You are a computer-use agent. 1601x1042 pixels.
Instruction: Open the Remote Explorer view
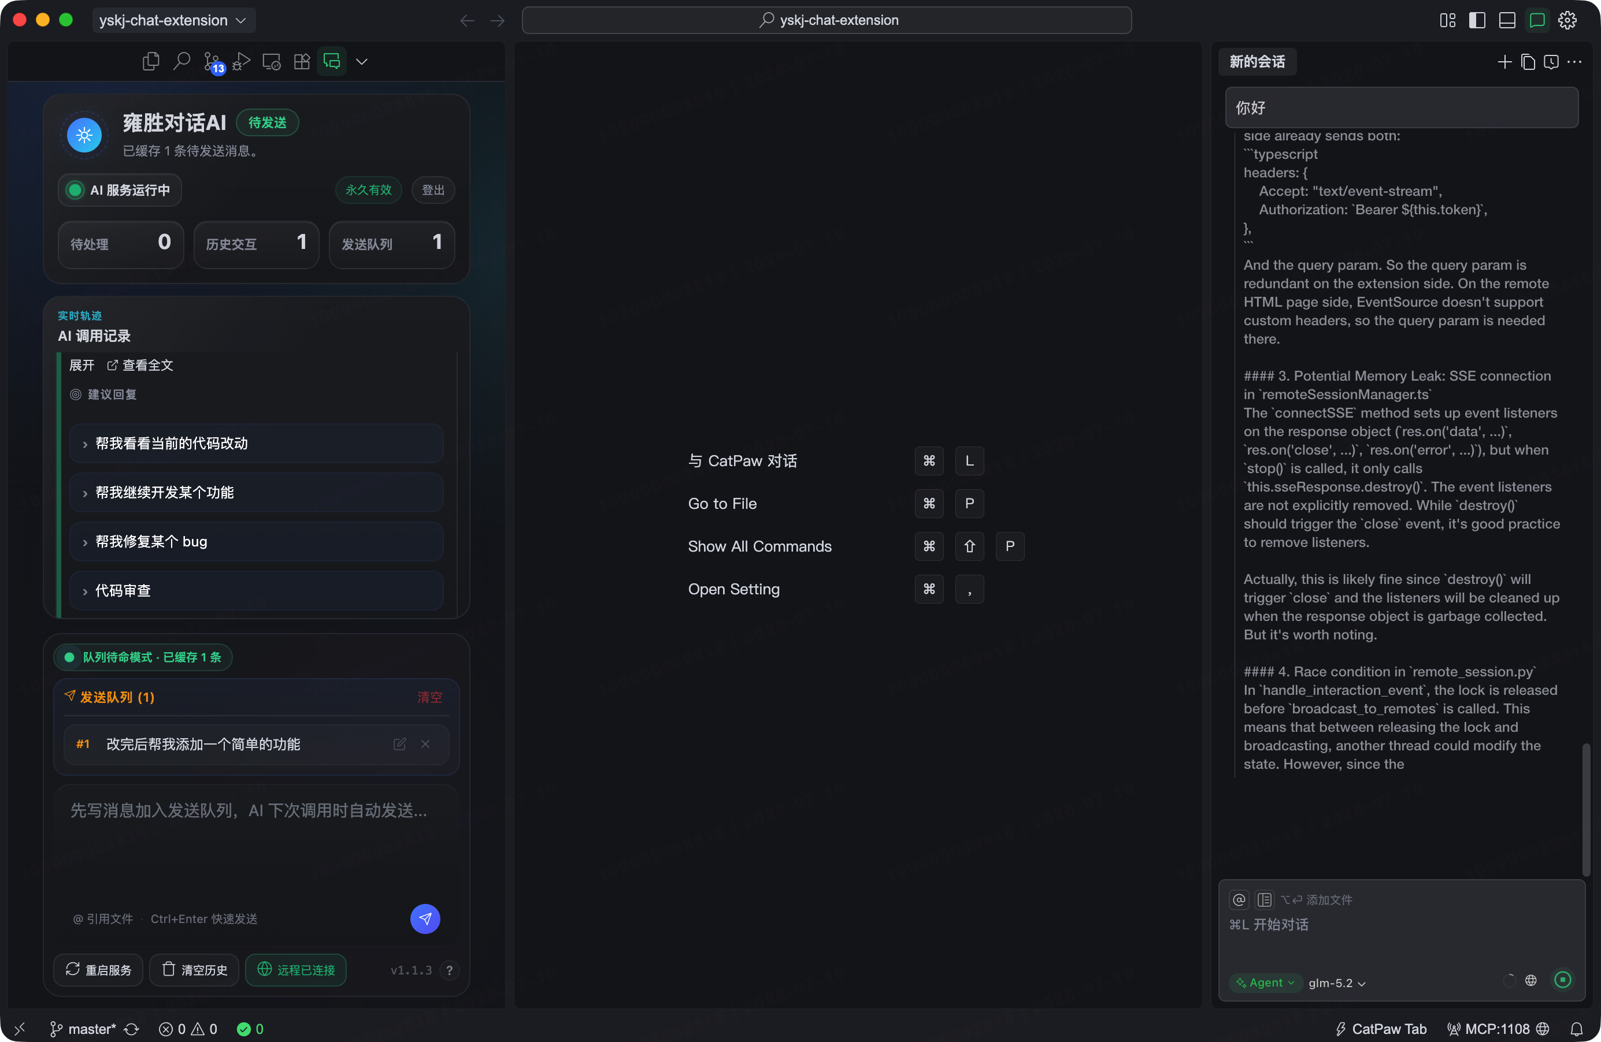tap(272, 61)
